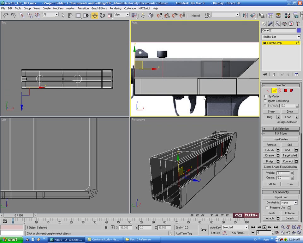Open the Utilities panel hammer icon
Image resolution: width=303 pixels, height=243 pixels.
(x=298, y=24)
